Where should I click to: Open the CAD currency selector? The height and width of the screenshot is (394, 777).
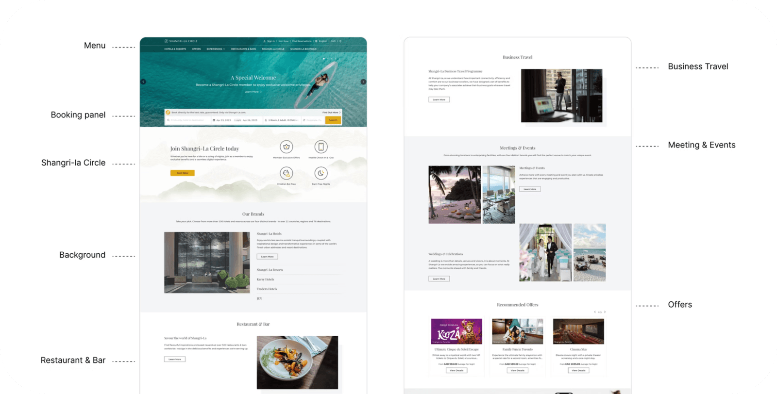pos(333,41)
